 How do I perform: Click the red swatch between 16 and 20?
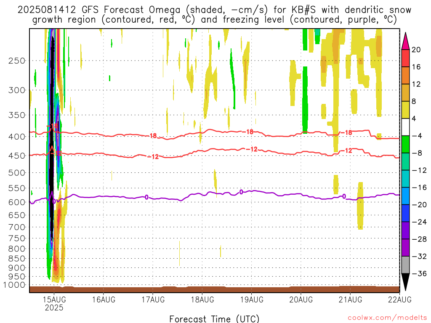[405, 58]
